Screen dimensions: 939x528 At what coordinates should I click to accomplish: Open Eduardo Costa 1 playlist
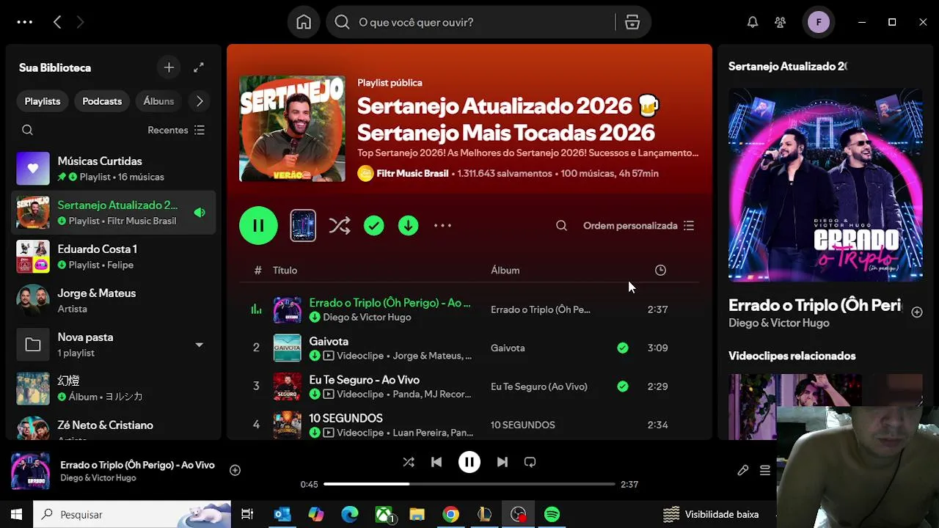(x=114, y=257)
